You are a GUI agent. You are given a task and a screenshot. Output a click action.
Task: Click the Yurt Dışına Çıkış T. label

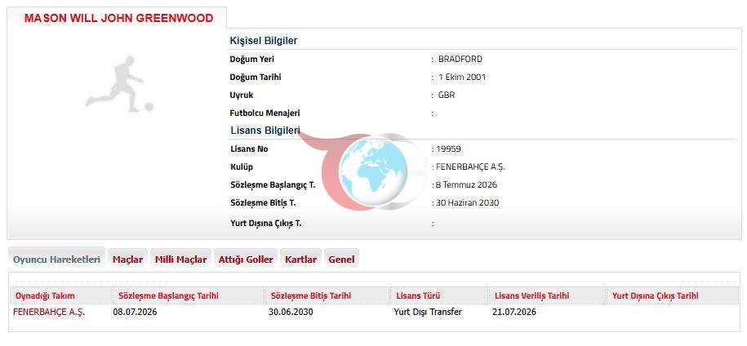[266, 224]
